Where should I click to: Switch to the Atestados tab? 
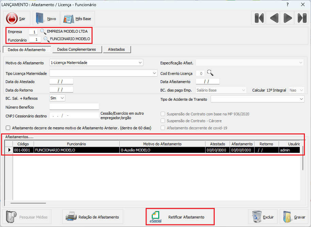point(116,49)
